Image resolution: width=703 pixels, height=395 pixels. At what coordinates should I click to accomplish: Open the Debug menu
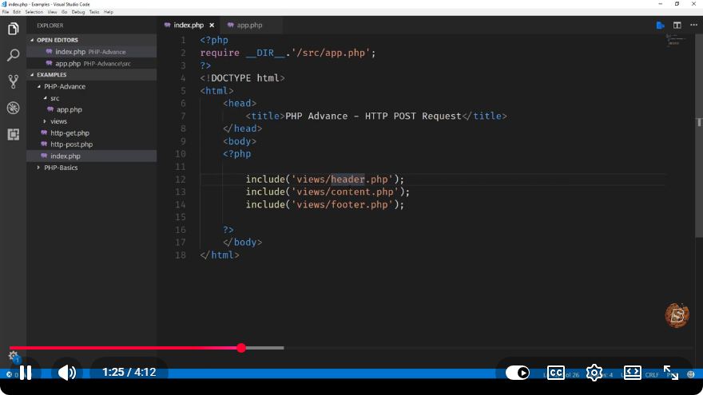(78, 12)
